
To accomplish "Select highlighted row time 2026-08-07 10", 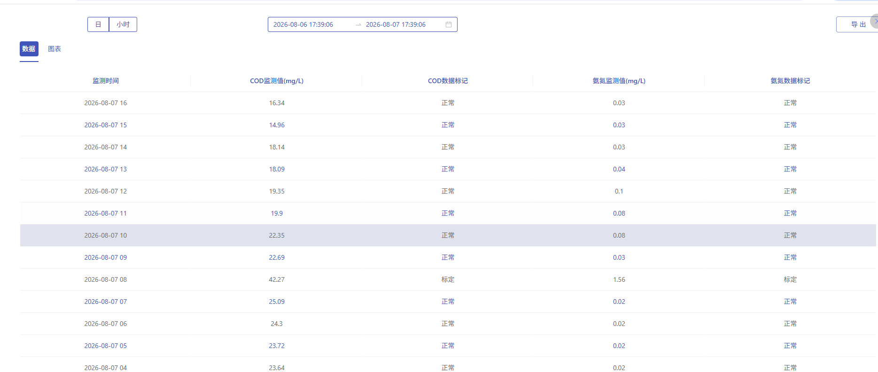I will coord(106,235).
